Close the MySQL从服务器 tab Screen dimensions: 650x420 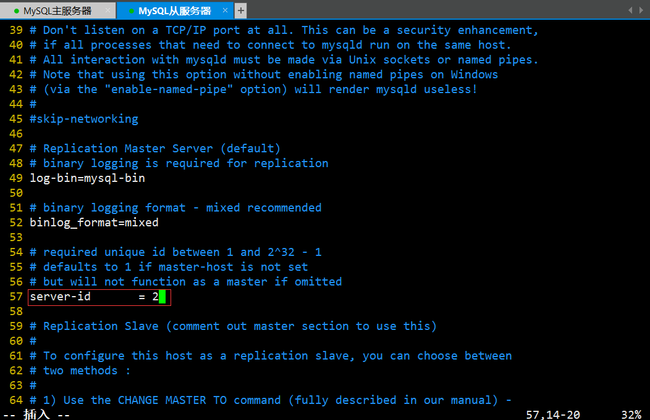[226, 10]
